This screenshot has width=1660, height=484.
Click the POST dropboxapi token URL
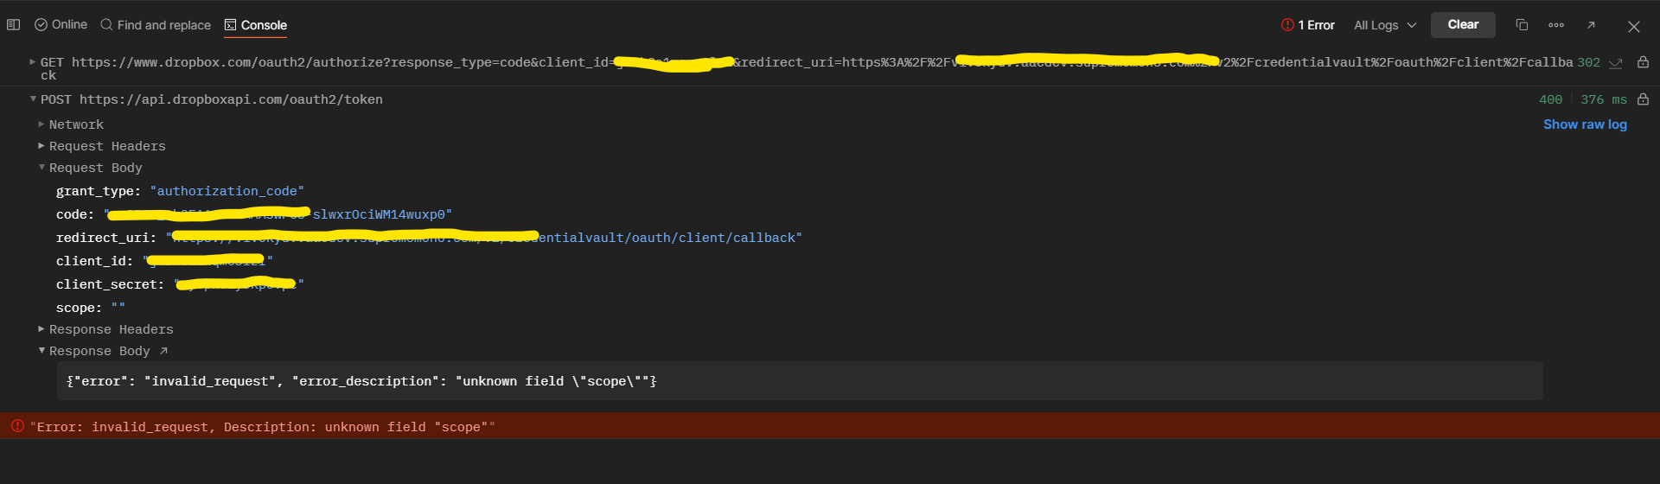click(231, 99)
